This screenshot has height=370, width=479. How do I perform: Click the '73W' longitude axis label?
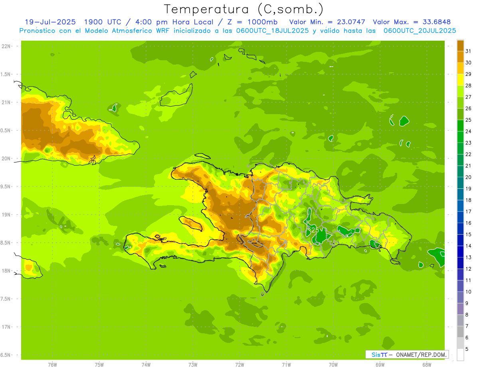coord(193,364)
